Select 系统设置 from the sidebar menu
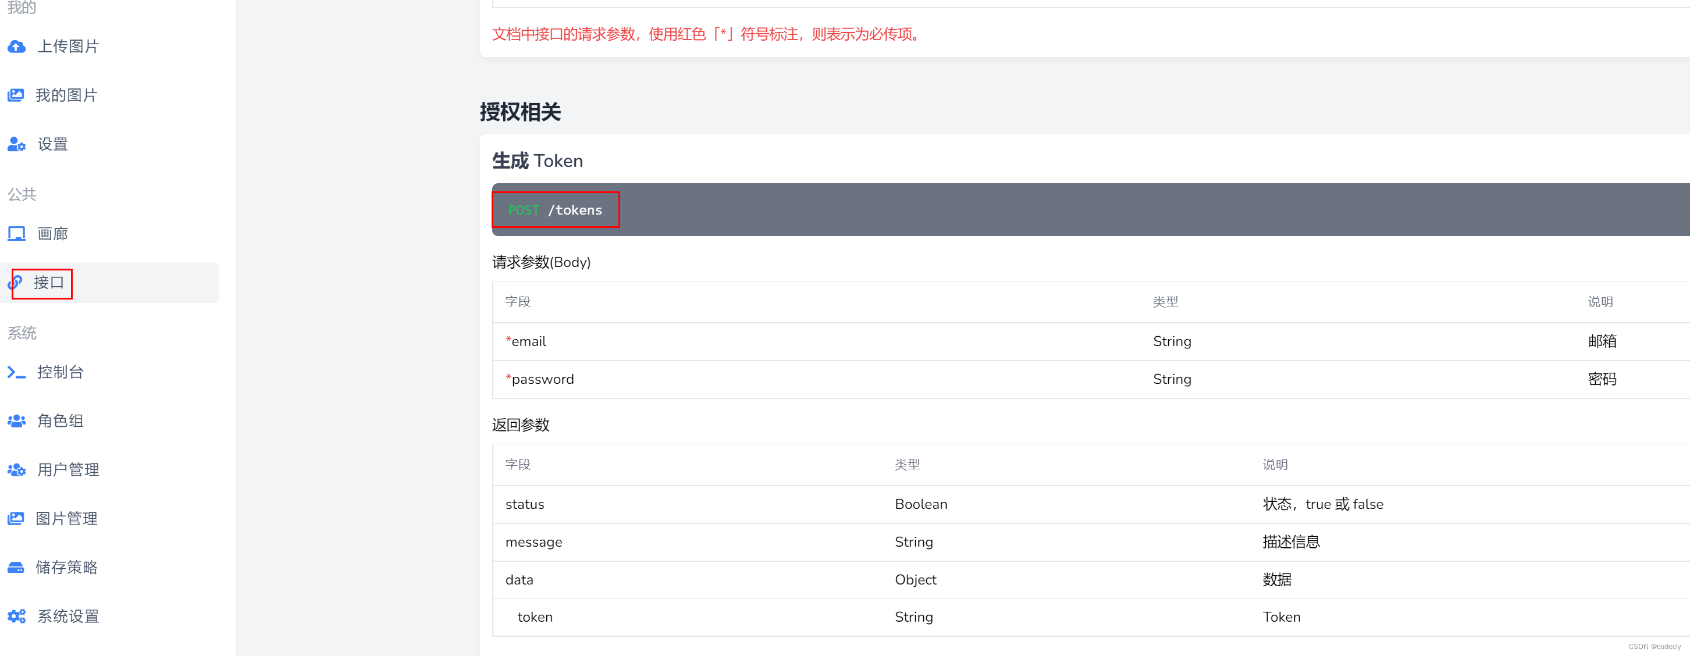This screenshot has width=1690, height=656. [x=67, y=616]
